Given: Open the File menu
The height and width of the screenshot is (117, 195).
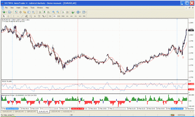Looking at the screenshot, I should point(6,8).
